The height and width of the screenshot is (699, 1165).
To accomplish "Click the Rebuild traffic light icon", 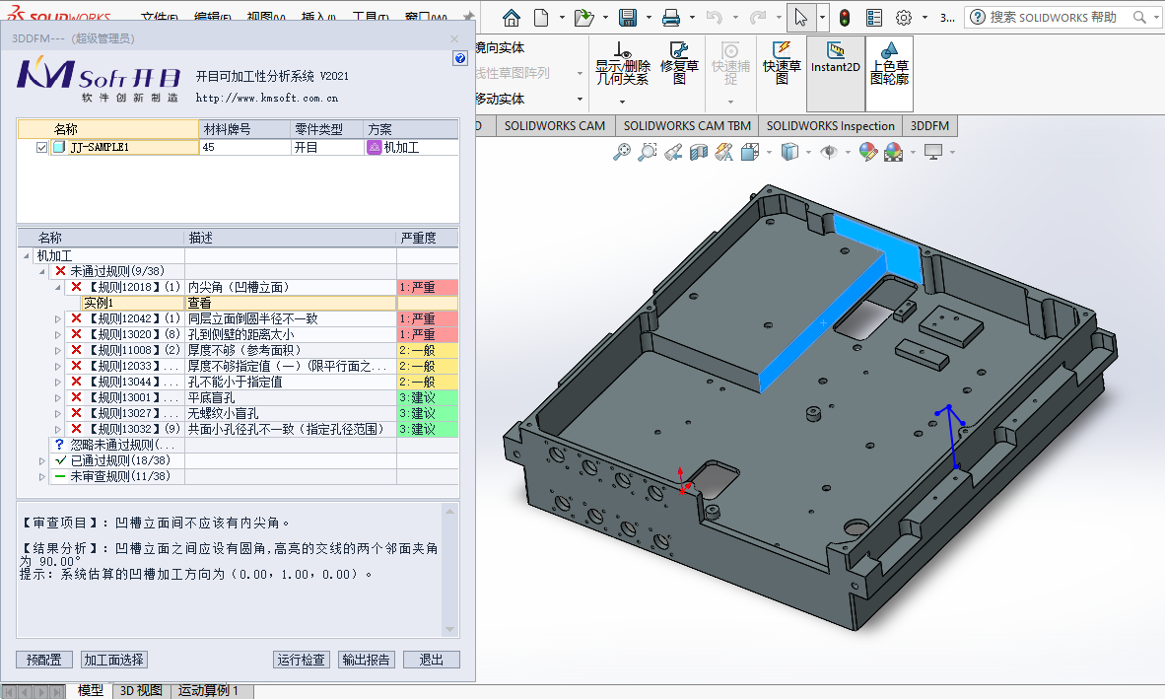I will pos(845,18).
